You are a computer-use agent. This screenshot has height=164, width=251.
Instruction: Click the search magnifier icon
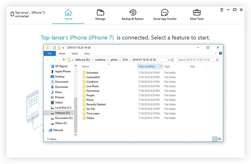coord(217,60)
